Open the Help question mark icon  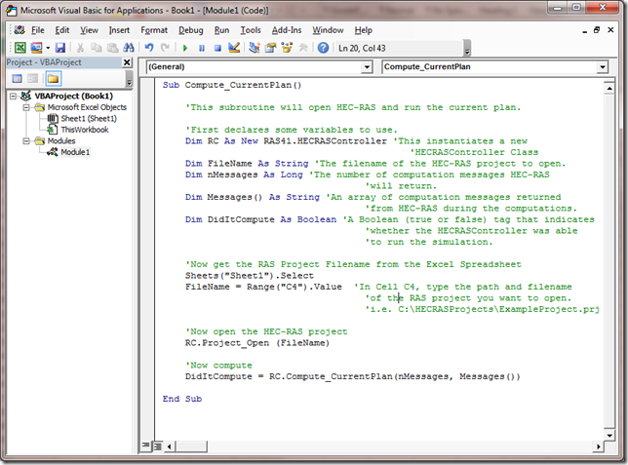pos(322,47)
